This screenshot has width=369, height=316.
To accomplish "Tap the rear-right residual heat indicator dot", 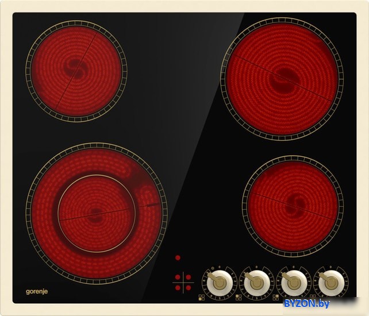I will click(x=189, y=277).
